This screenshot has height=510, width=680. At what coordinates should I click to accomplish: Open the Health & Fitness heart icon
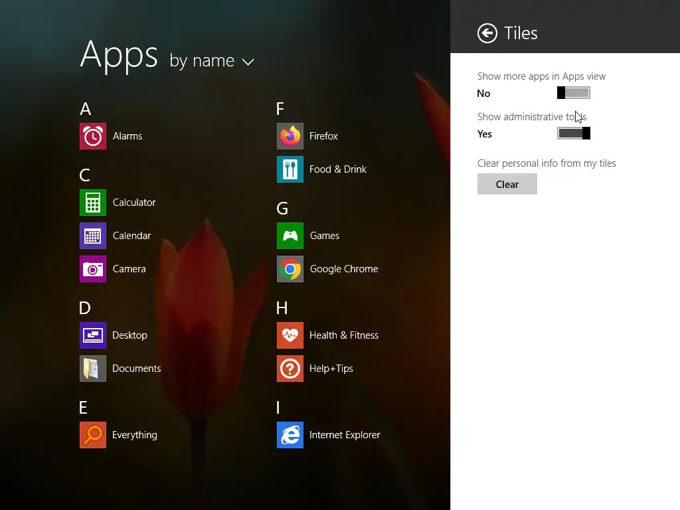tap(290, 335)
